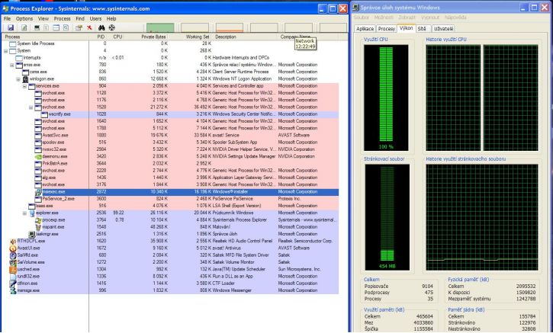Click the Task Manager title bar icon
Viewport: 553px width, 333px height.
[356, 8]
